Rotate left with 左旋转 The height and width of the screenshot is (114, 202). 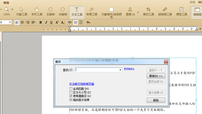tap(50, 11)
